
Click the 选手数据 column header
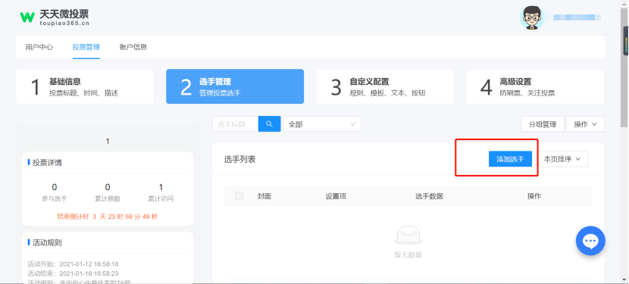point(429,196)
